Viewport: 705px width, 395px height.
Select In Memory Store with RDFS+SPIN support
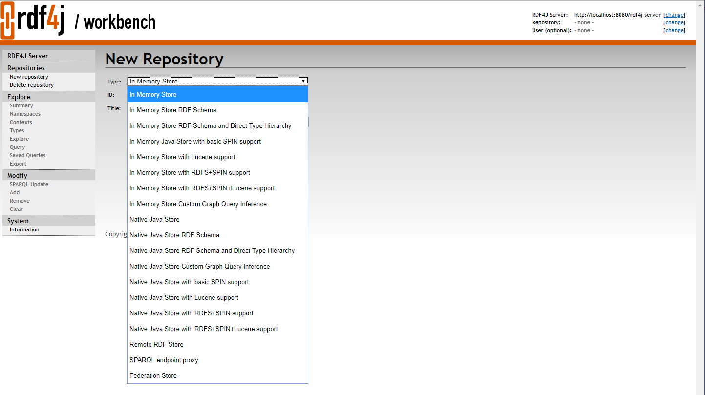coord(217,172)
